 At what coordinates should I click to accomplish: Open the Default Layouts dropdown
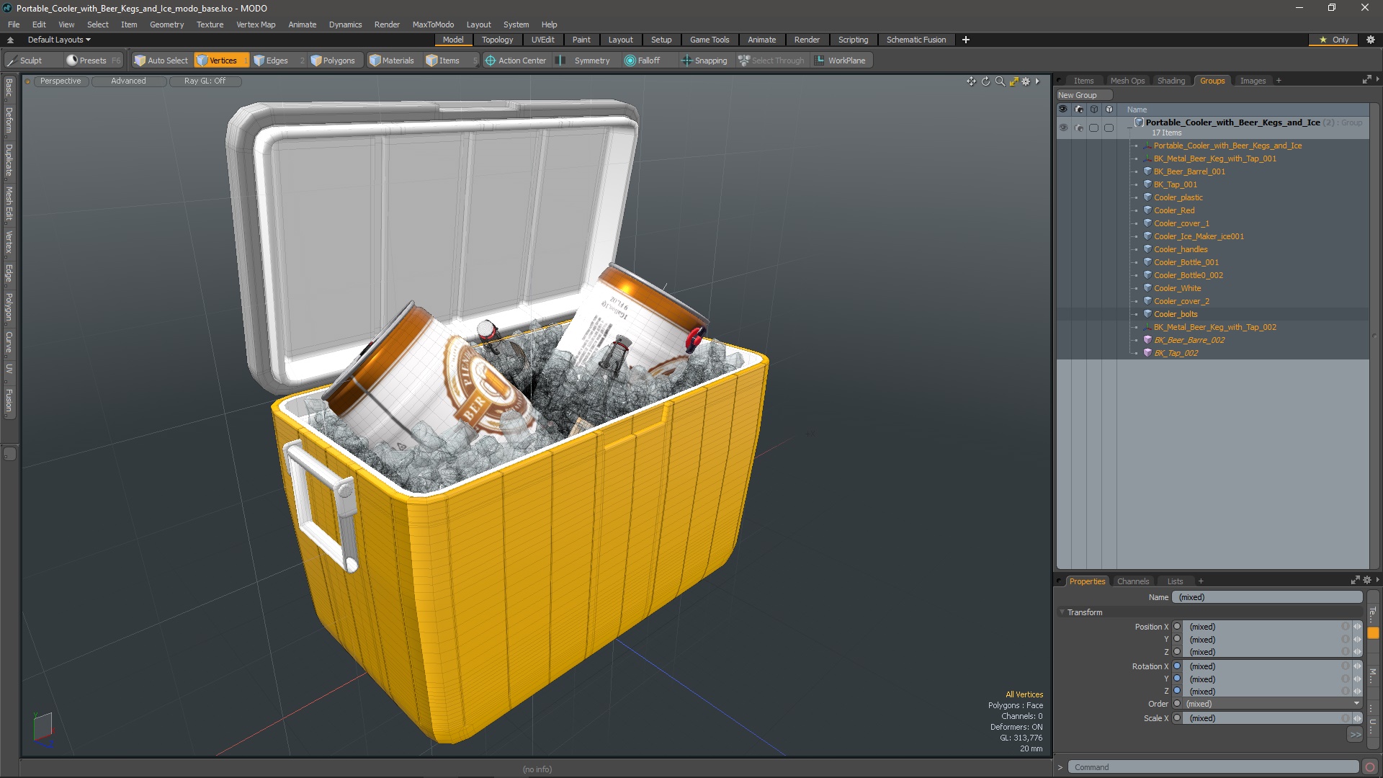[x=59, y=40]
